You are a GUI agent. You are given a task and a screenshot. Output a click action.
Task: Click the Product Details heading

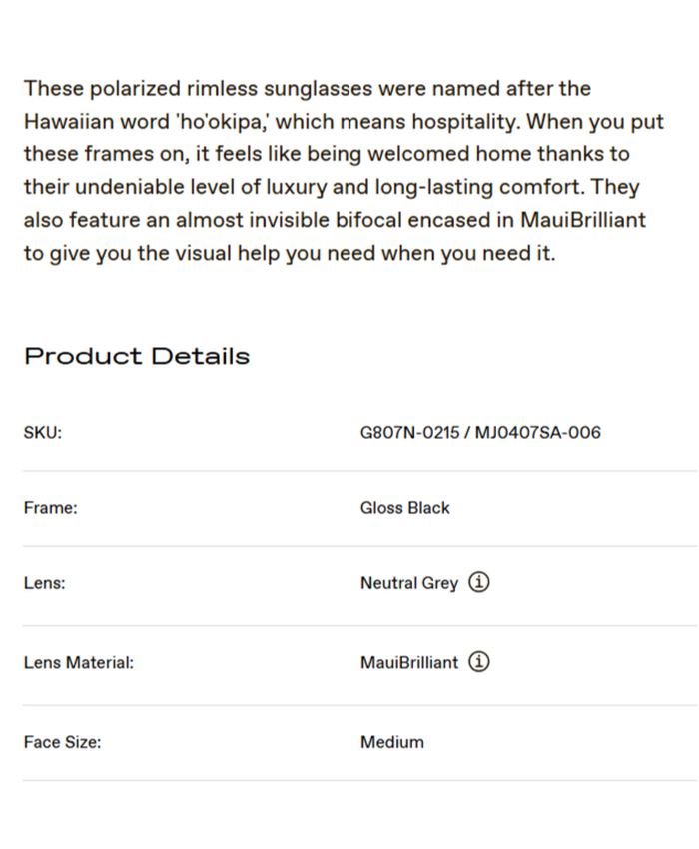pyautogui.click(x=137, y=356)
